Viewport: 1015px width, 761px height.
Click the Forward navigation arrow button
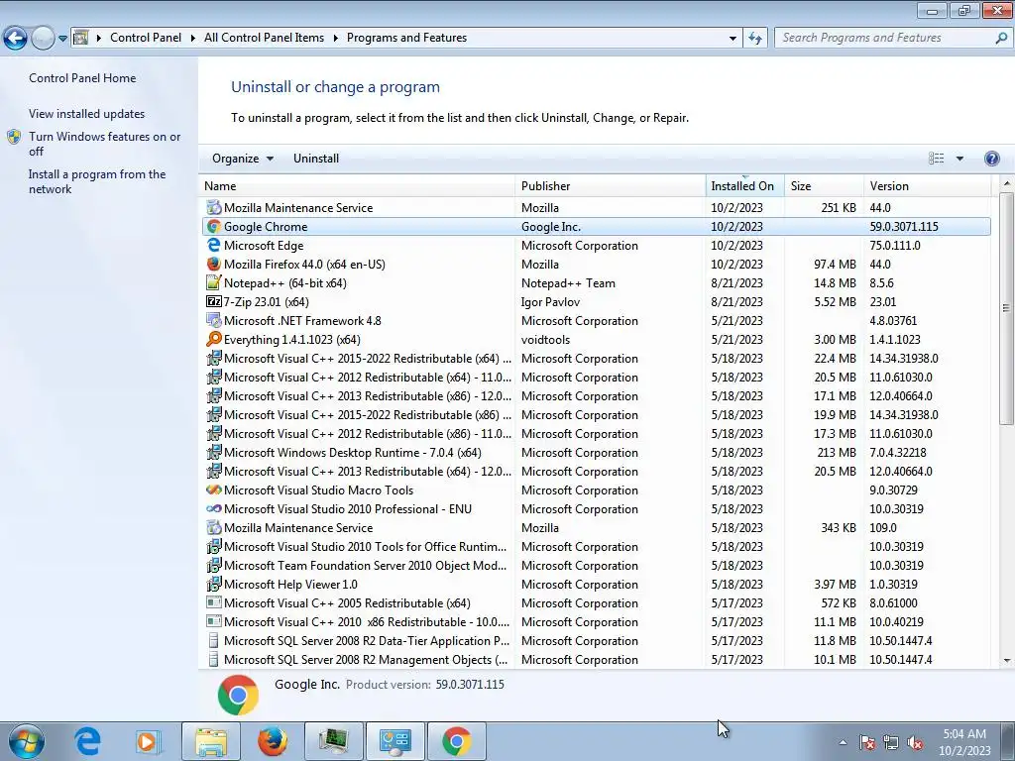point(43,39)
